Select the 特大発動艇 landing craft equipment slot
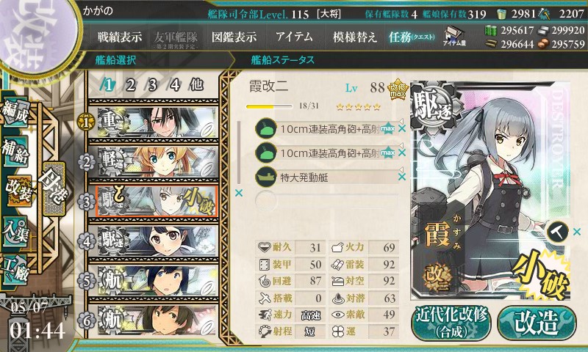Screen dimensions: 588x352 pyautogui.click(x=326, y=177)
